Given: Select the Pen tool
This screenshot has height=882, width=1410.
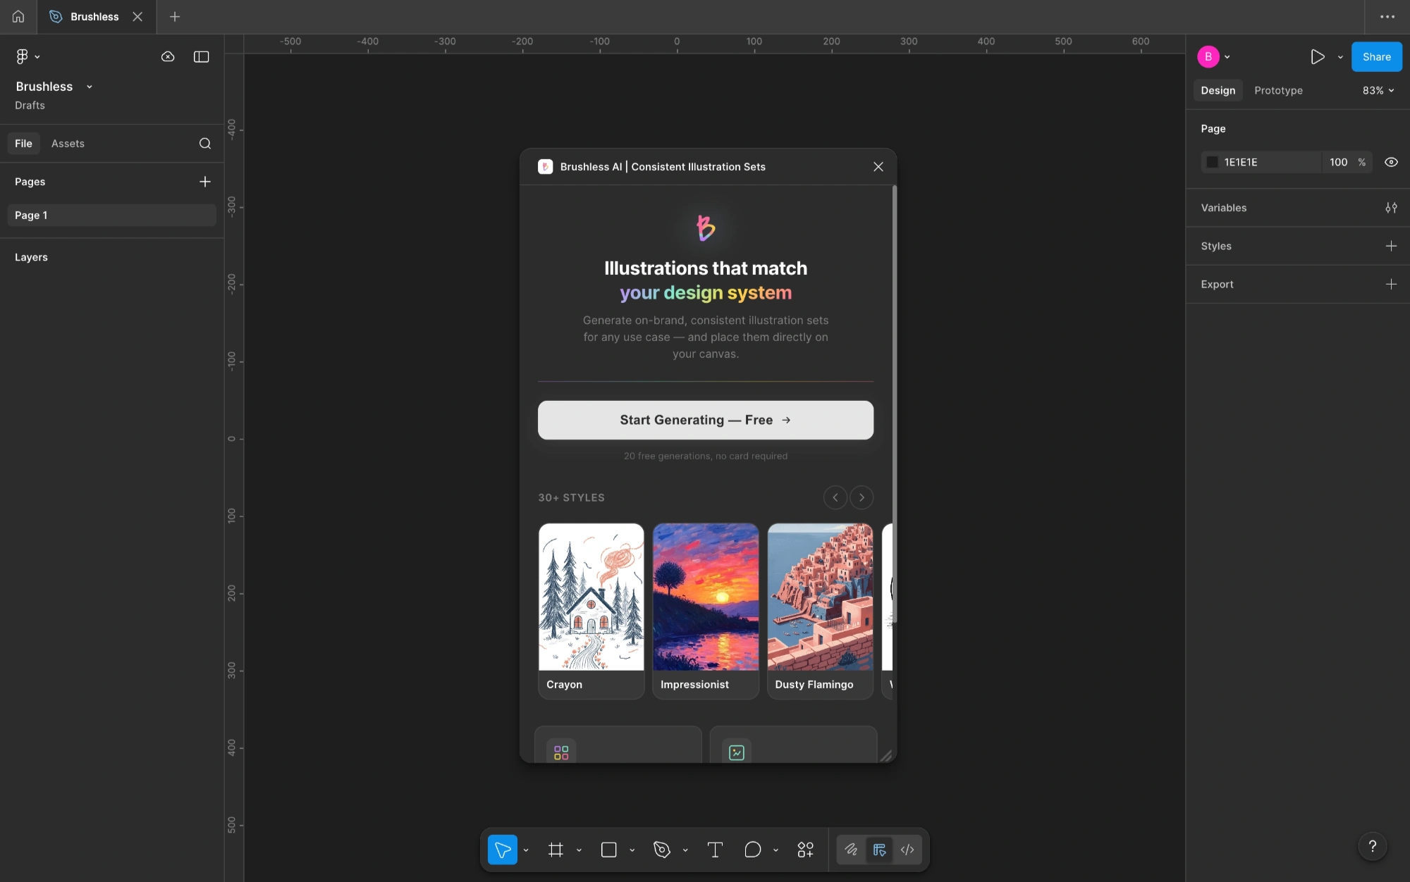Looking at the screenshot, I should [661, 850].
